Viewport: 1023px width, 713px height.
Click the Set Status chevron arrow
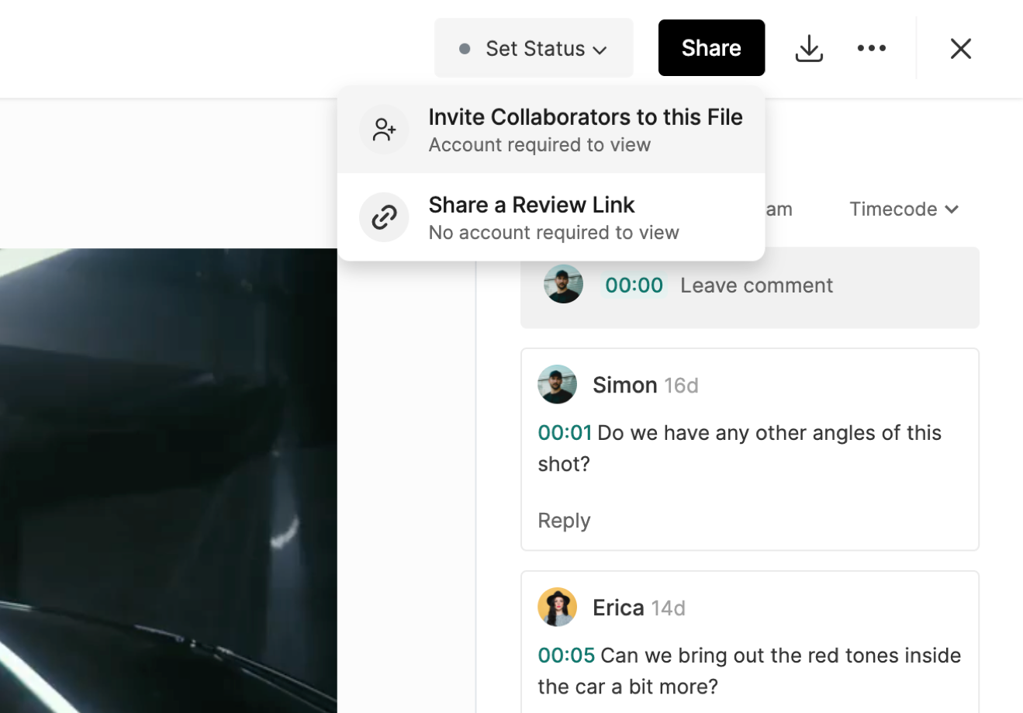point(600,50)
